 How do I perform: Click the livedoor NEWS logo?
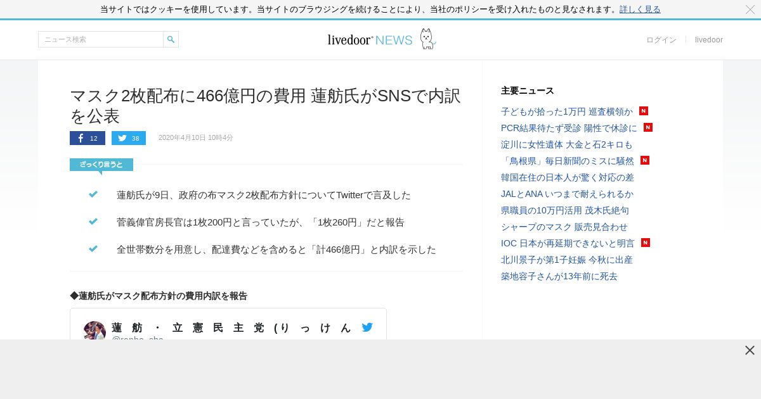coord(370,40)
